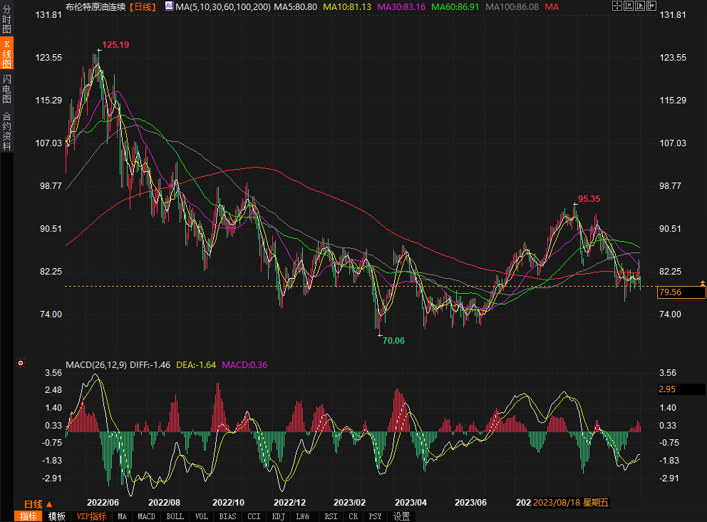The image size is (707, 522).
Task: Click the red circle icon beside the MACD panel
Action: click(x=20, y=364)
